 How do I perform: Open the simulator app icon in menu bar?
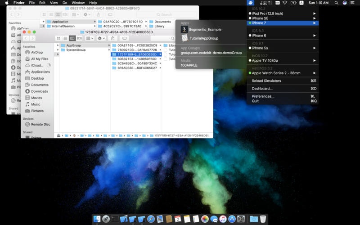coord(251,3)
